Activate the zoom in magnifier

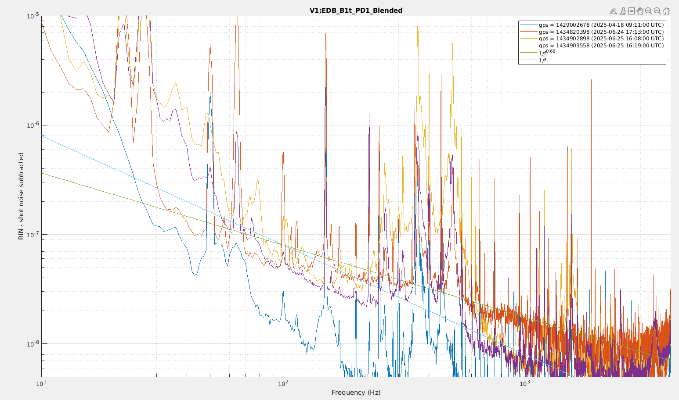pyautogui.click(x=649, y=11)
